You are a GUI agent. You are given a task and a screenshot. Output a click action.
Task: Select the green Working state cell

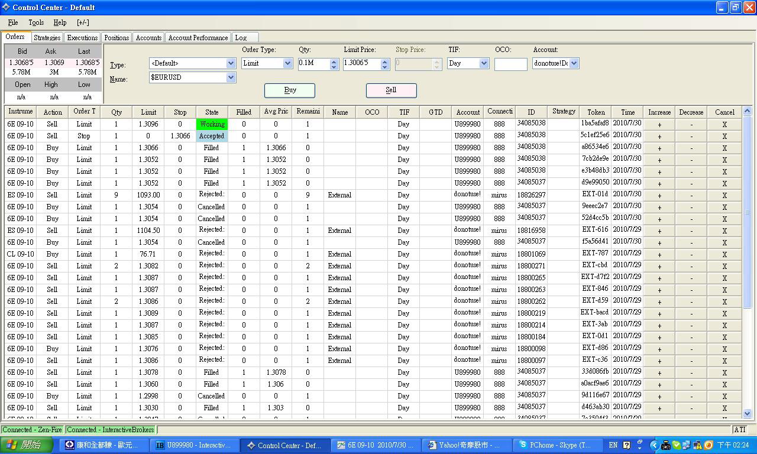(x=212, y=124)
